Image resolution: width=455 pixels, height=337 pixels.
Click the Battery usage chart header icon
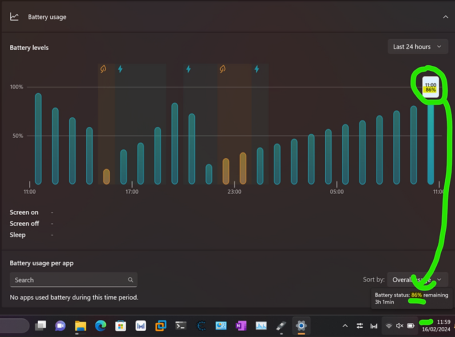point(14,17)
